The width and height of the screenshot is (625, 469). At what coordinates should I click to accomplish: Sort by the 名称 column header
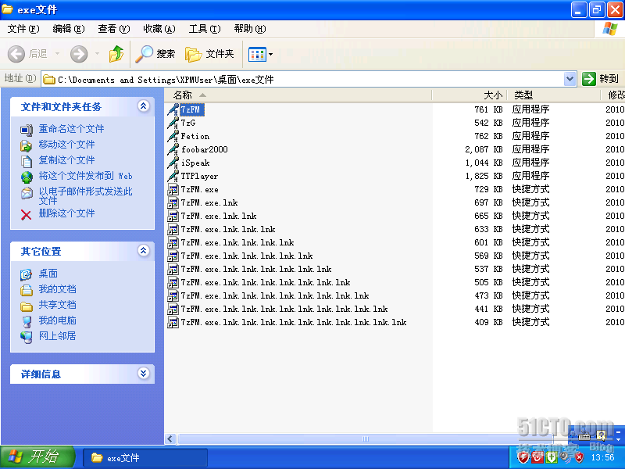[x=298, y=95]
